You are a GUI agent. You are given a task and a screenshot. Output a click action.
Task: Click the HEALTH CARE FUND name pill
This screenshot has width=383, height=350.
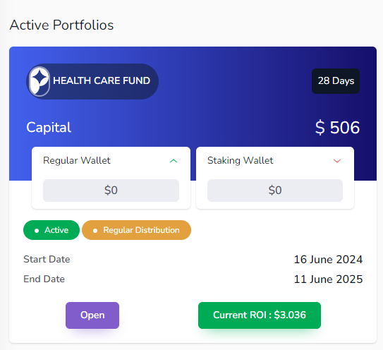tap(92, 81)
